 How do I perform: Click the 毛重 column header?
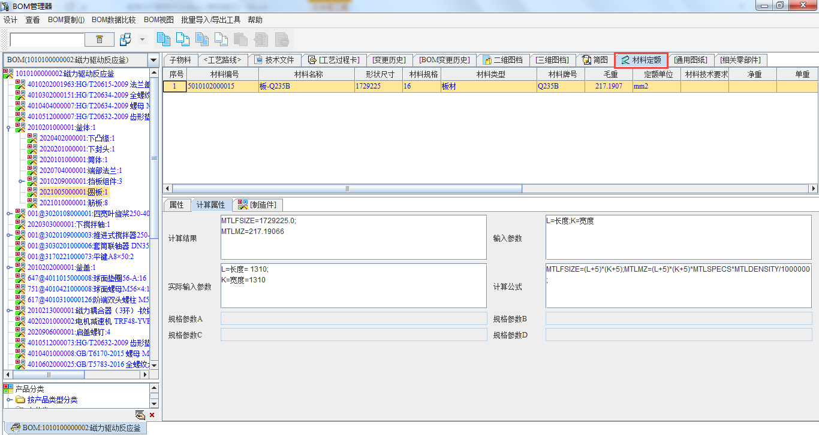[609, 74]
